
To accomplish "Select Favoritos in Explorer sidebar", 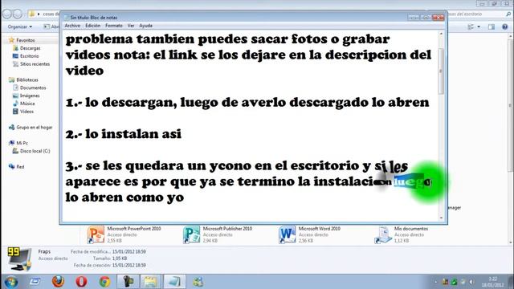I will 26,40.
